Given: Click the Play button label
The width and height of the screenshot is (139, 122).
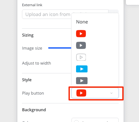Looking at the screenshot, I should [33, 93].
